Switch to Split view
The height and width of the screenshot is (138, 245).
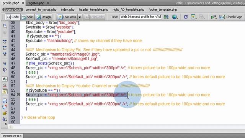pyautogui.click(x=27, y=17)
